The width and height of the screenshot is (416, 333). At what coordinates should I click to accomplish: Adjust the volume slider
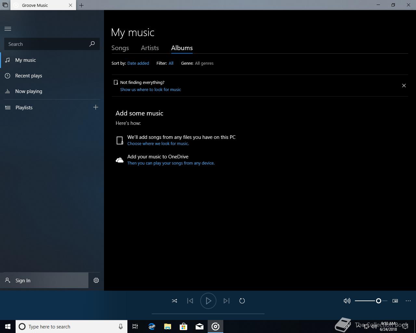point(371,301)
